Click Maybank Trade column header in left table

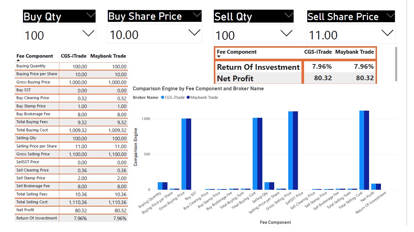coord(108,56)
